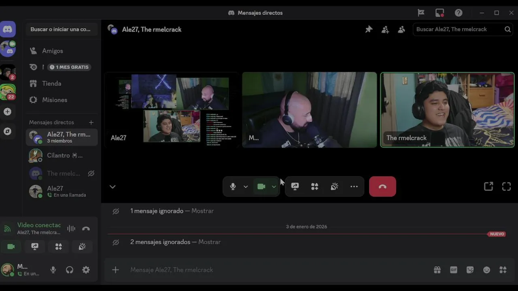This screenshot has height=291, width=518.
Task: Attach file with plus in message bar
Action: [116, 270]
